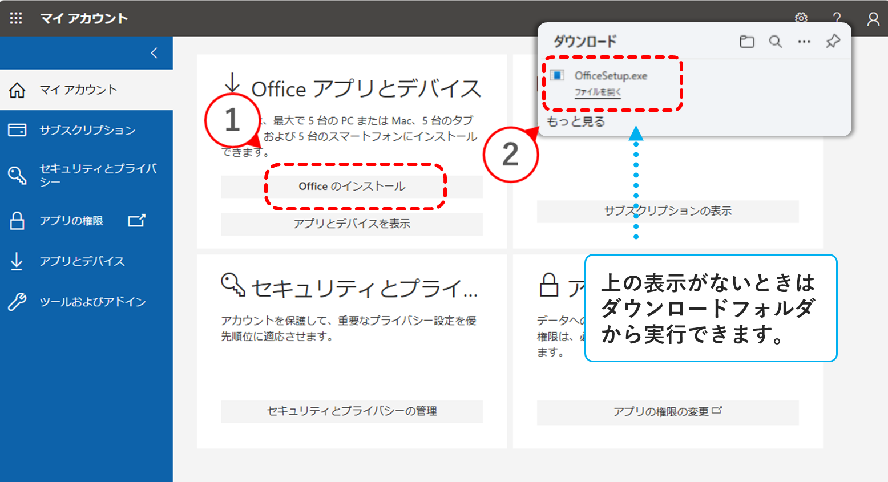Image resolution: width=888 pixels, height=482 pixels.
Task: Click サブスクリプションの表示 button
Action: point(668,212)
